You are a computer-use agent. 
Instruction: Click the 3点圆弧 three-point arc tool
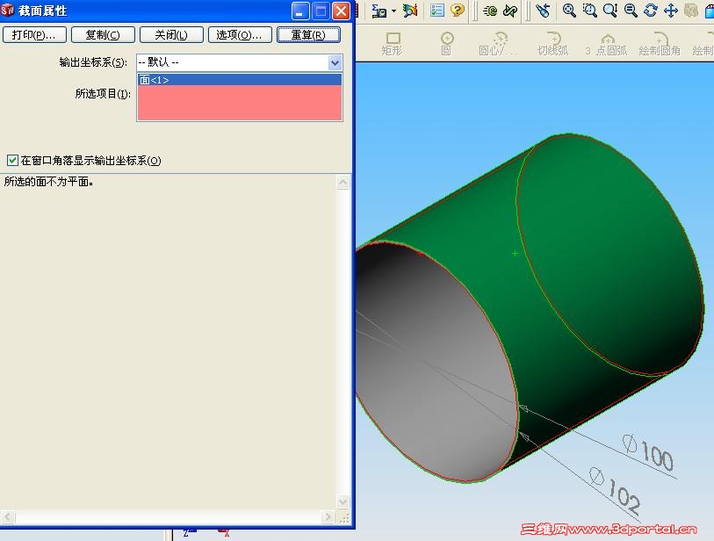[607, 44]
